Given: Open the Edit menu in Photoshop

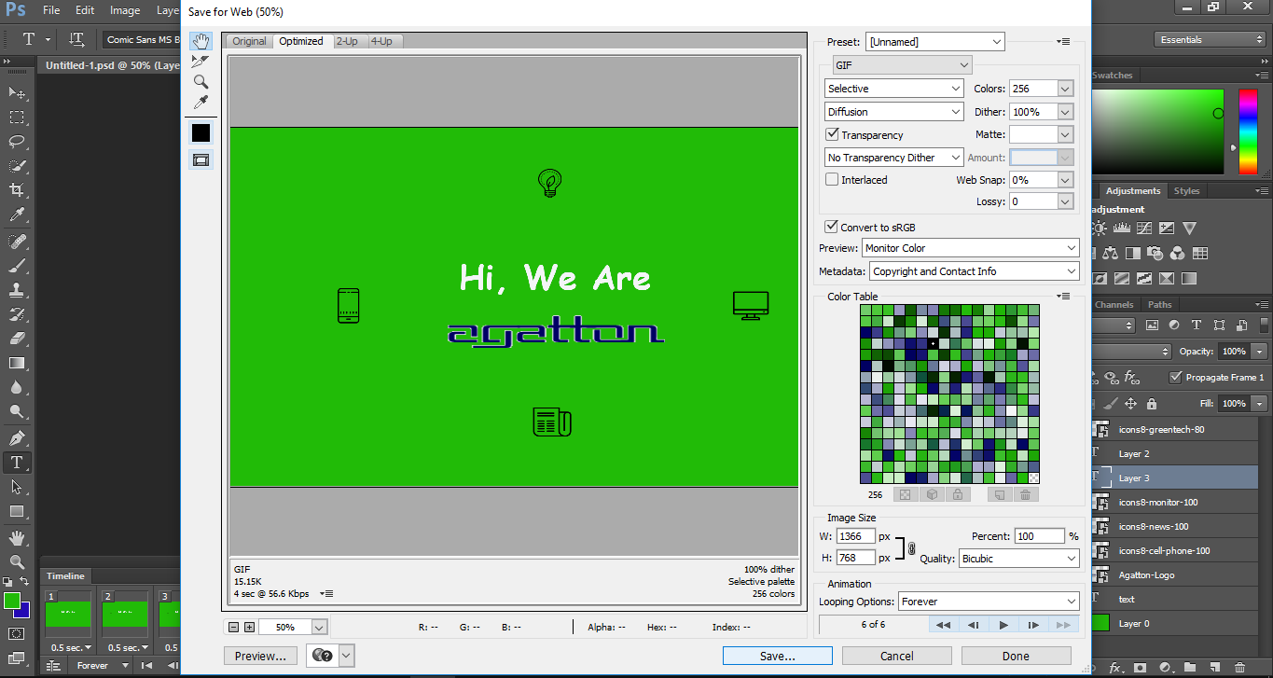Looking at the screenshot, I should pyautogui.click(x=85, y=10).
